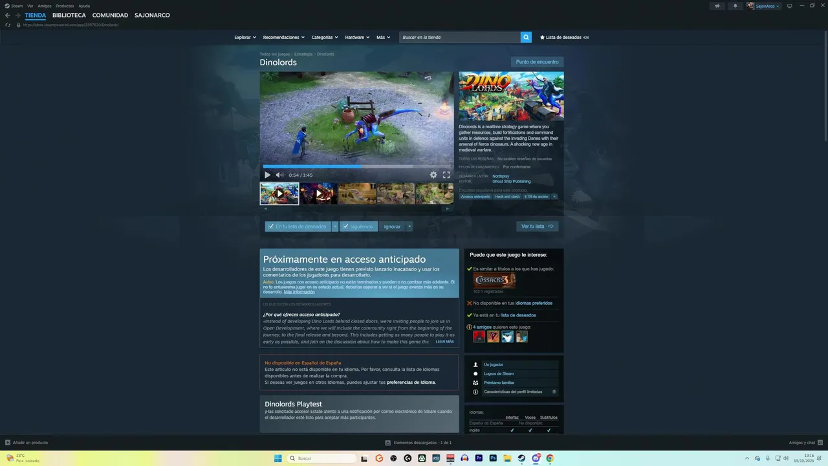This screenshot has height=466, width=828.
Task: Open the Productos menu
Action: [x=65, y=6]
